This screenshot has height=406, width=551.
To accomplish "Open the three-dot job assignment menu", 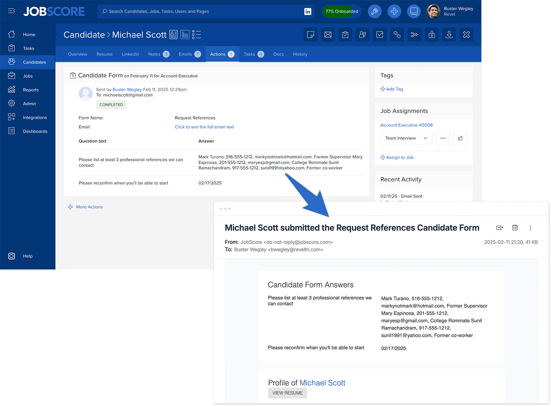I will tap(443, 138).
